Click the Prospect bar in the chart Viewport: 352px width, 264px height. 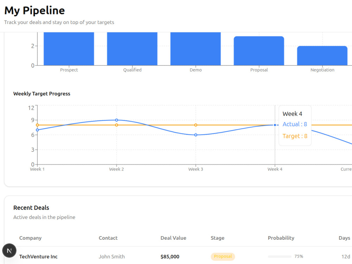click(x=69, y=49)
